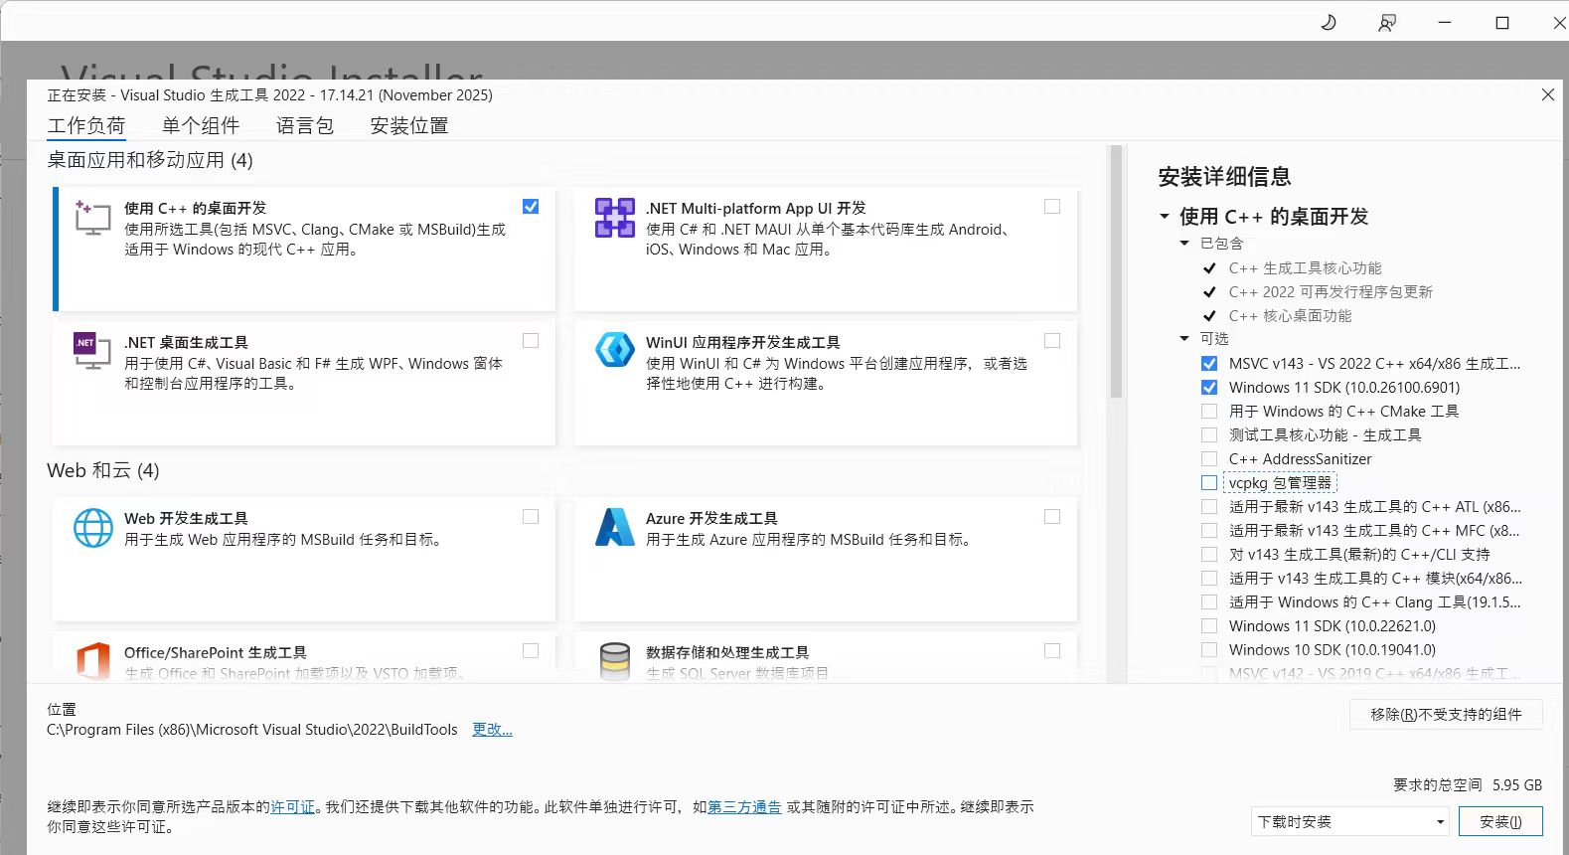The width and height of the screenshot is (1569, 855).
Task: Click the Azure build tools icon
Action: click(x=614, y=527)
